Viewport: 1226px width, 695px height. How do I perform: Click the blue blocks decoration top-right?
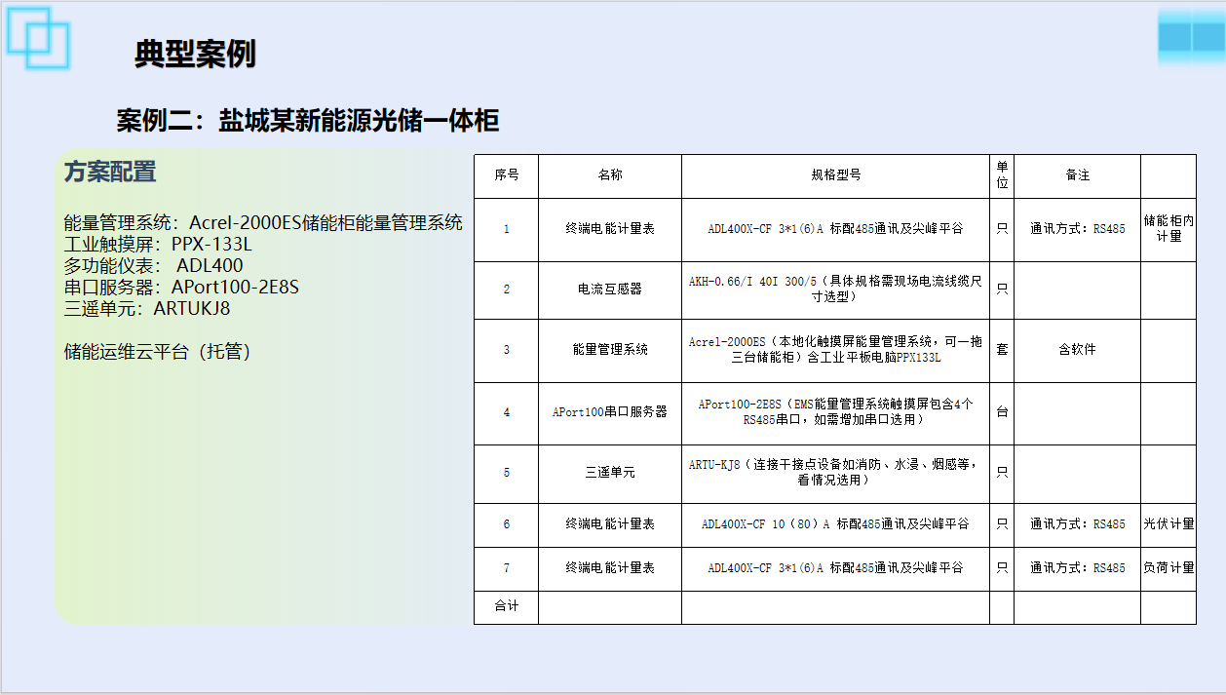1190,37
